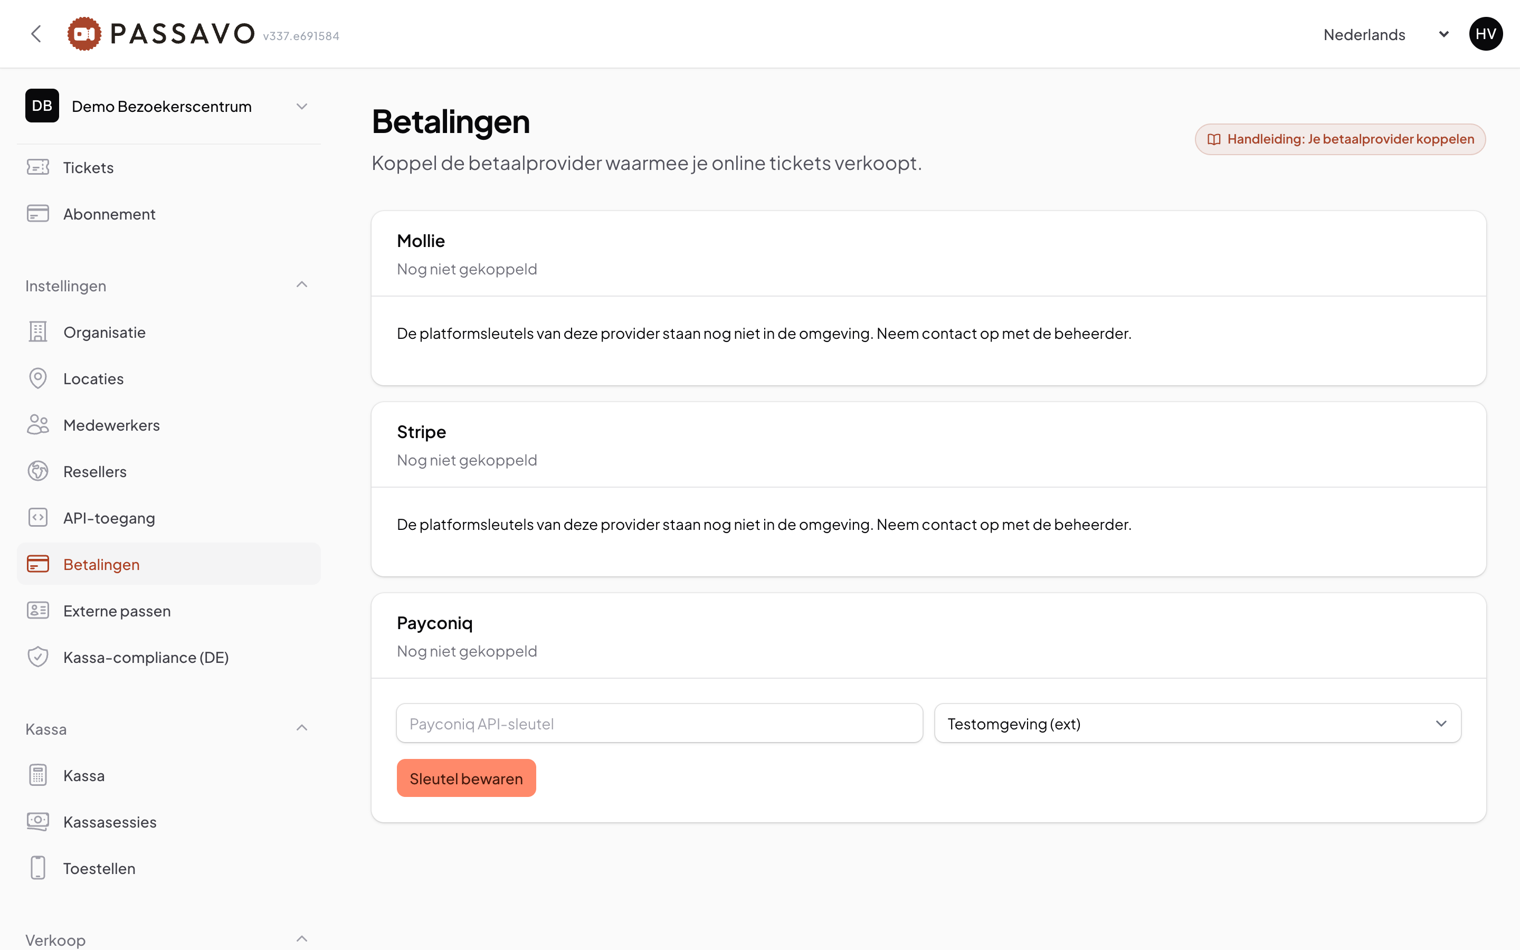
Task: Expand the Demo Bezoekerscentrum organization switcher
Action: [169, 106]
